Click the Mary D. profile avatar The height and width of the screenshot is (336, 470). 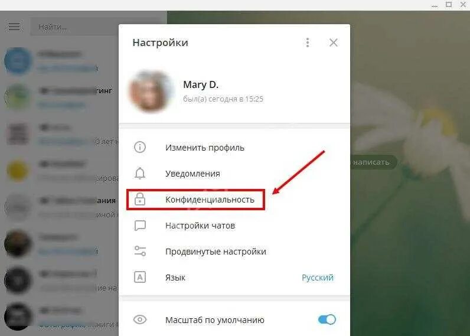tap(151, 91)
